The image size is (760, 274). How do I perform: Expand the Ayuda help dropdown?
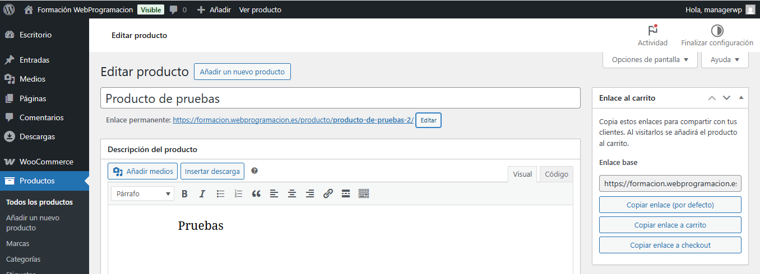tap(725, 60)
